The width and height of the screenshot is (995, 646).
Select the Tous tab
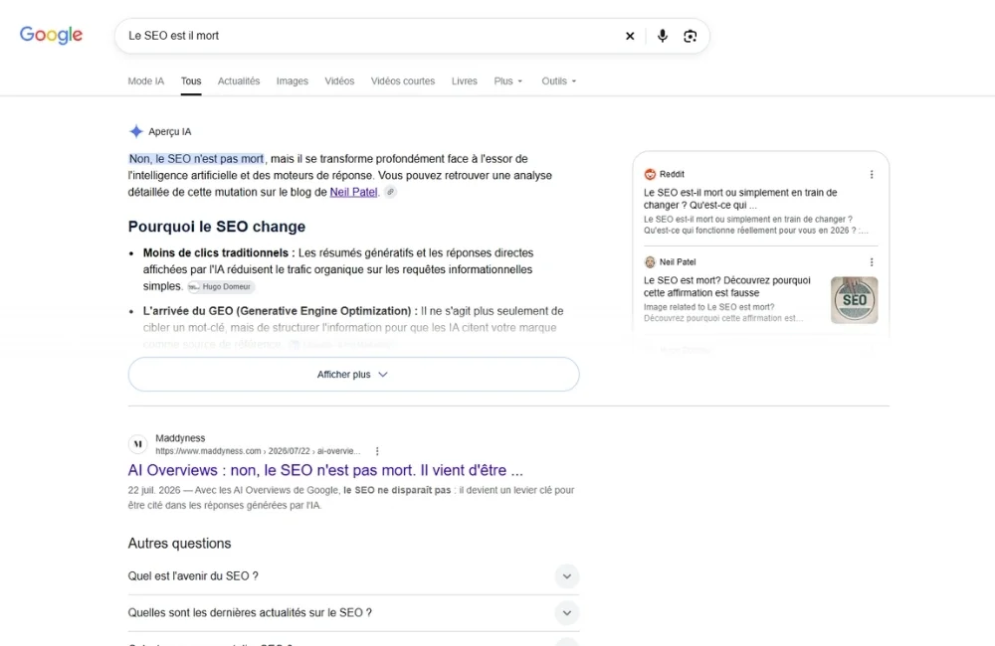tap(191, 81)
